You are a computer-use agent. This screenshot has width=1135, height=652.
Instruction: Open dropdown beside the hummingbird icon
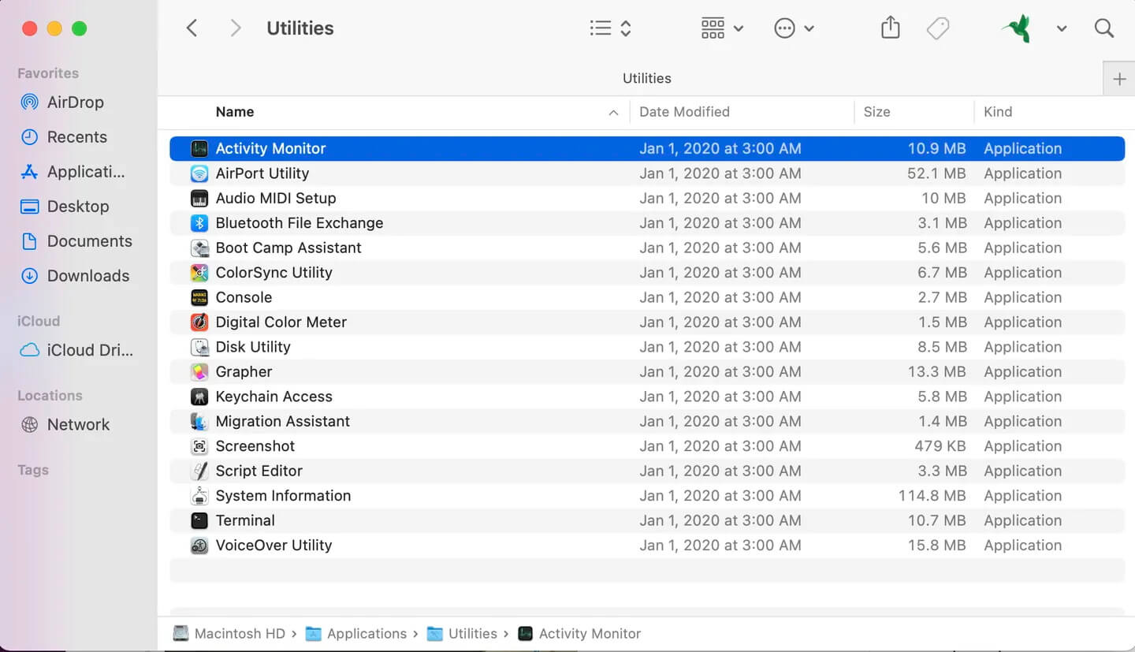tap(1062, 28)
